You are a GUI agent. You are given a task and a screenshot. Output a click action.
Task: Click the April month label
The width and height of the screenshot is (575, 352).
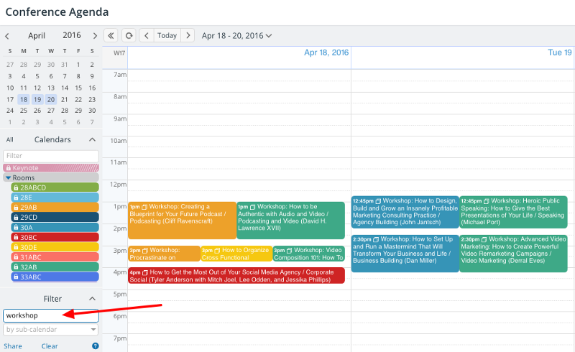(37, 36)
